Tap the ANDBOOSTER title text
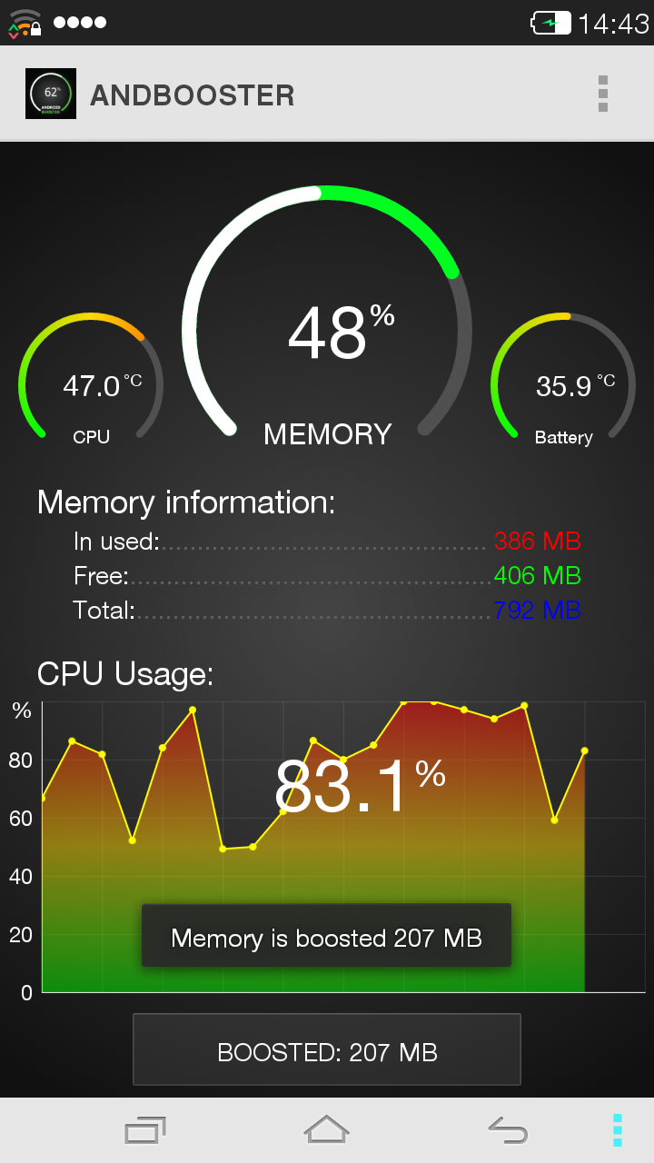Image resolution: width=654 pixels, height=1163 pixels. coord(193,94)
